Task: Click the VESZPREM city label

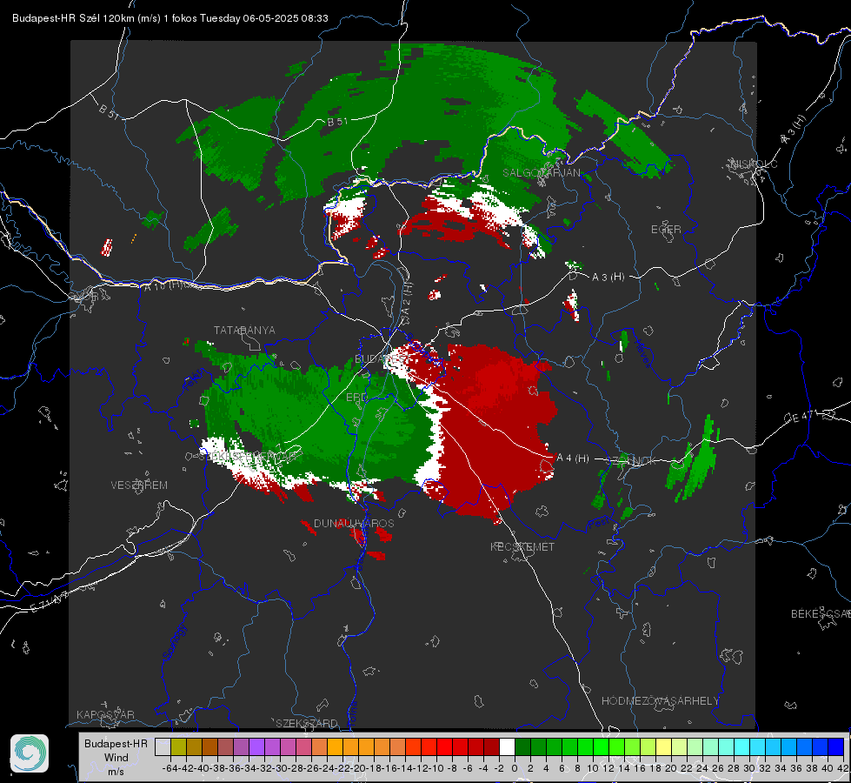Action: point(139,485)
